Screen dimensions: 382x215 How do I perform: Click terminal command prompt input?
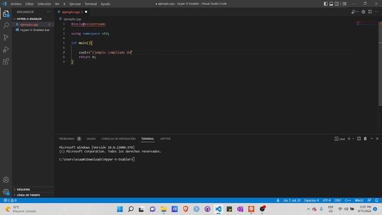[x=134, y=159]
